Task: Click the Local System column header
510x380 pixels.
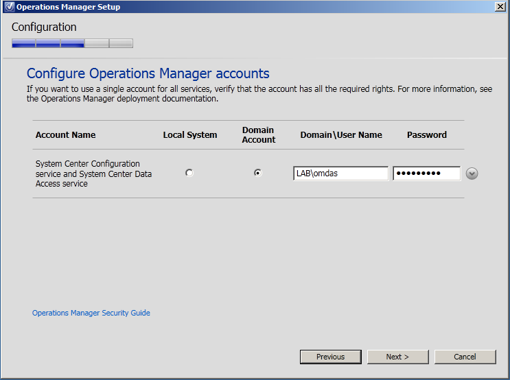Action: click(x=190, y=135)
